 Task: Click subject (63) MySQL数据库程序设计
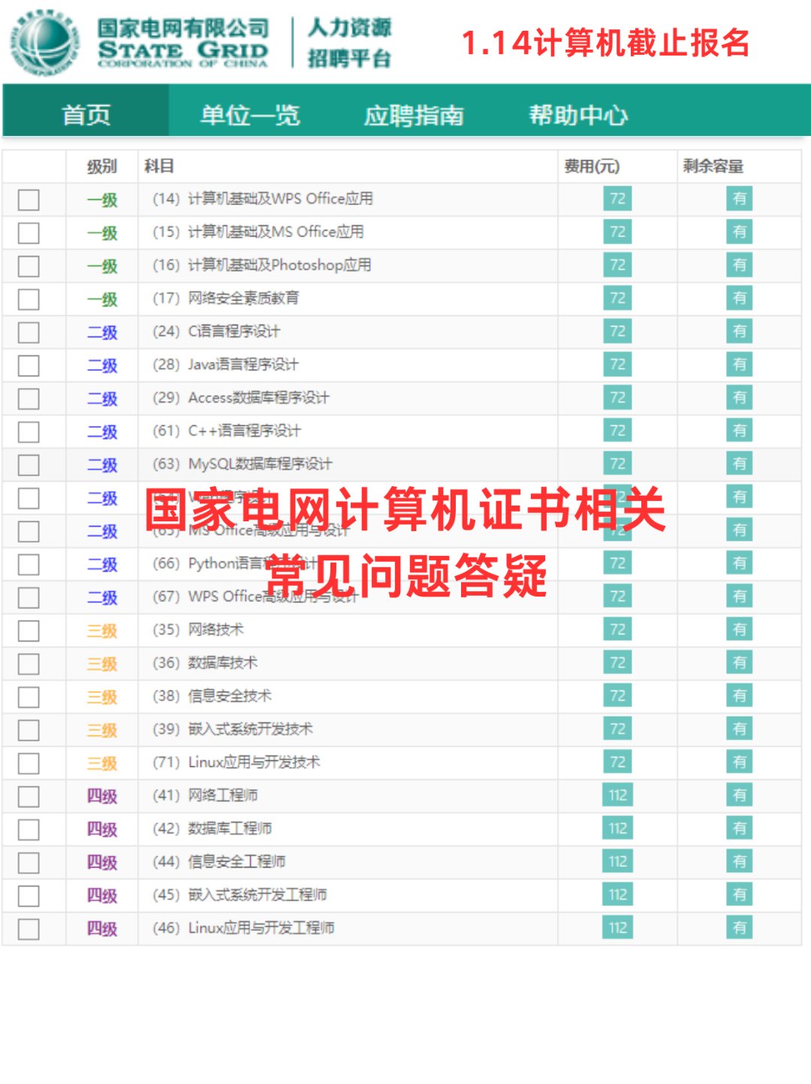(243, 464)
